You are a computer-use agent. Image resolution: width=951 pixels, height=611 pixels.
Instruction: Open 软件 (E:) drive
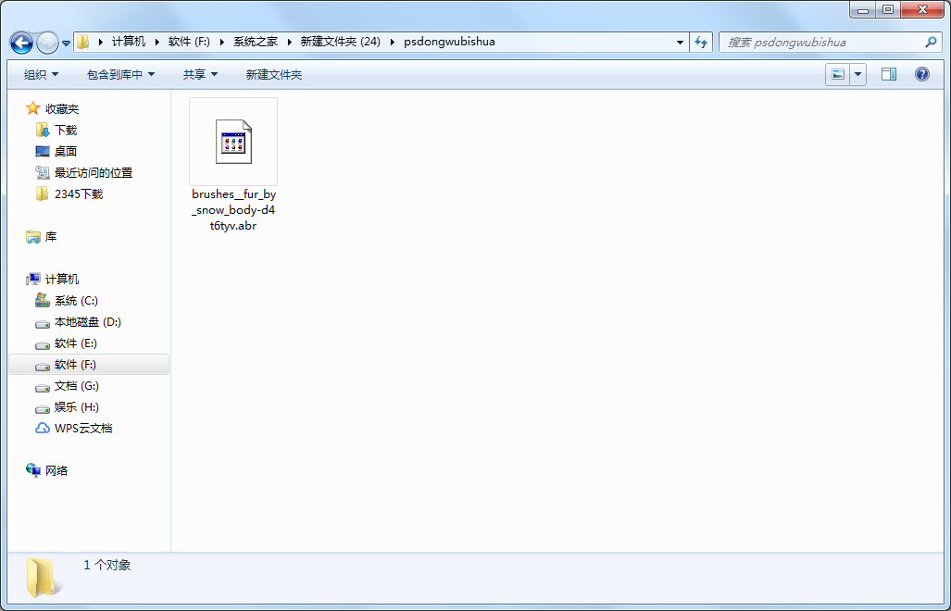point(76,343)
